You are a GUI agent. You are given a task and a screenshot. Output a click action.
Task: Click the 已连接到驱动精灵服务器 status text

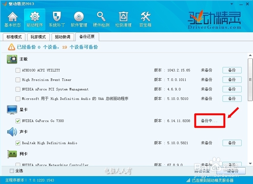(x=213, y=180)
